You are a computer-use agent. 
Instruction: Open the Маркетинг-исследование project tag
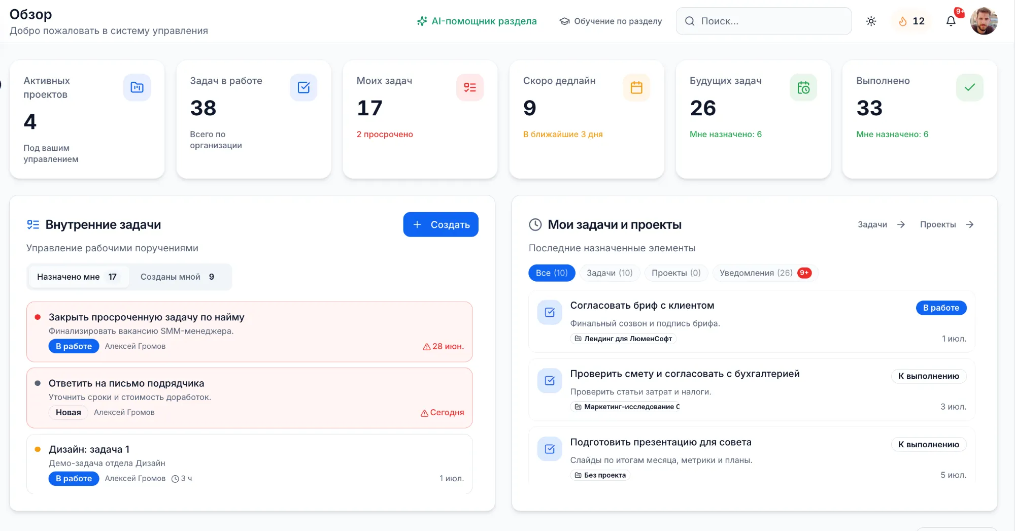pyautogui.click(x=626, y=407)
